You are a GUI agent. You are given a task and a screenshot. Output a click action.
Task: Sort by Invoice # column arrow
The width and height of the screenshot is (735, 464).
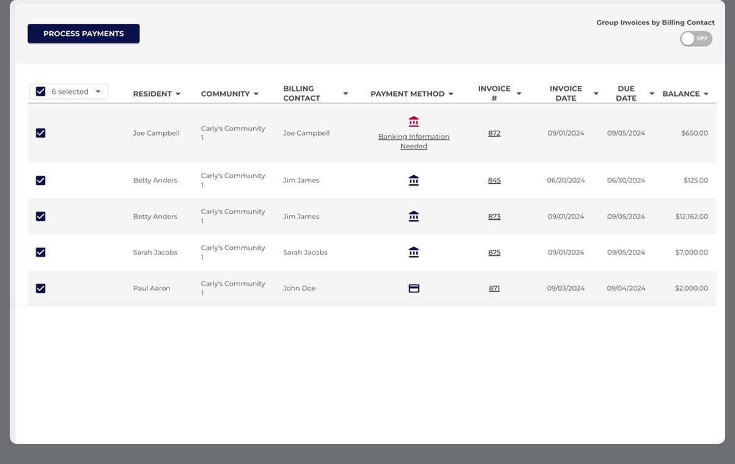coord(519,94)
